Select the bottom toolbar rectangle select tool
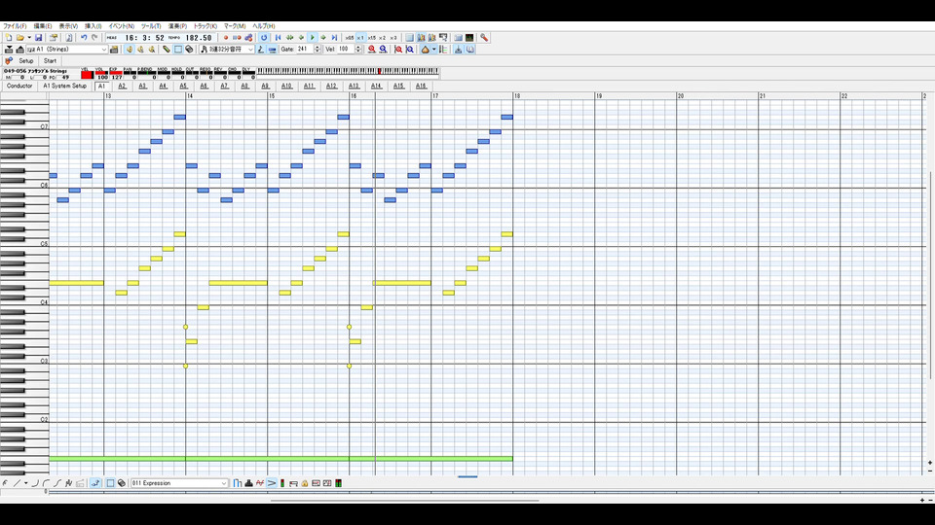 110,483
